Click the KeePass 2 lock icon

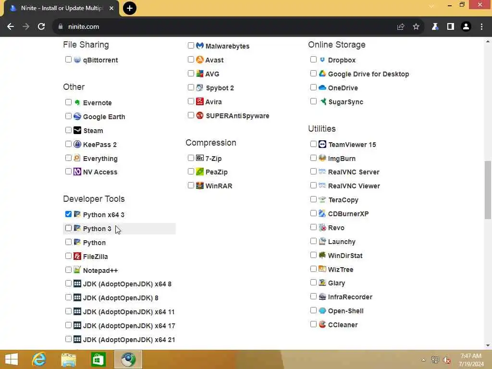point(77,144)
